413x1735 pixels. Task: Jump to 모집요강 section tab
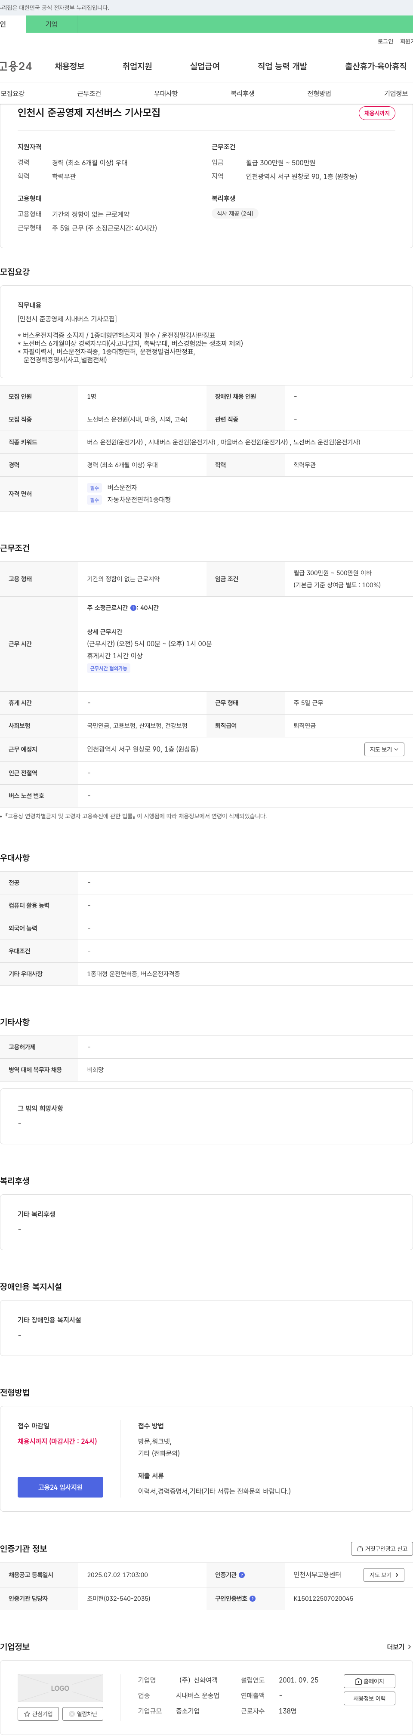12,94
